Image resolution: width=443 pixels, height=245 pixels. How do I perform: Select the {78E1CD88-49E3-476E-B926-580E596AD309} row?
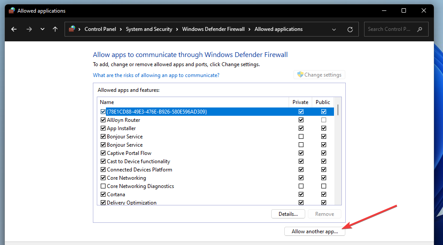(x=215, y=112)
